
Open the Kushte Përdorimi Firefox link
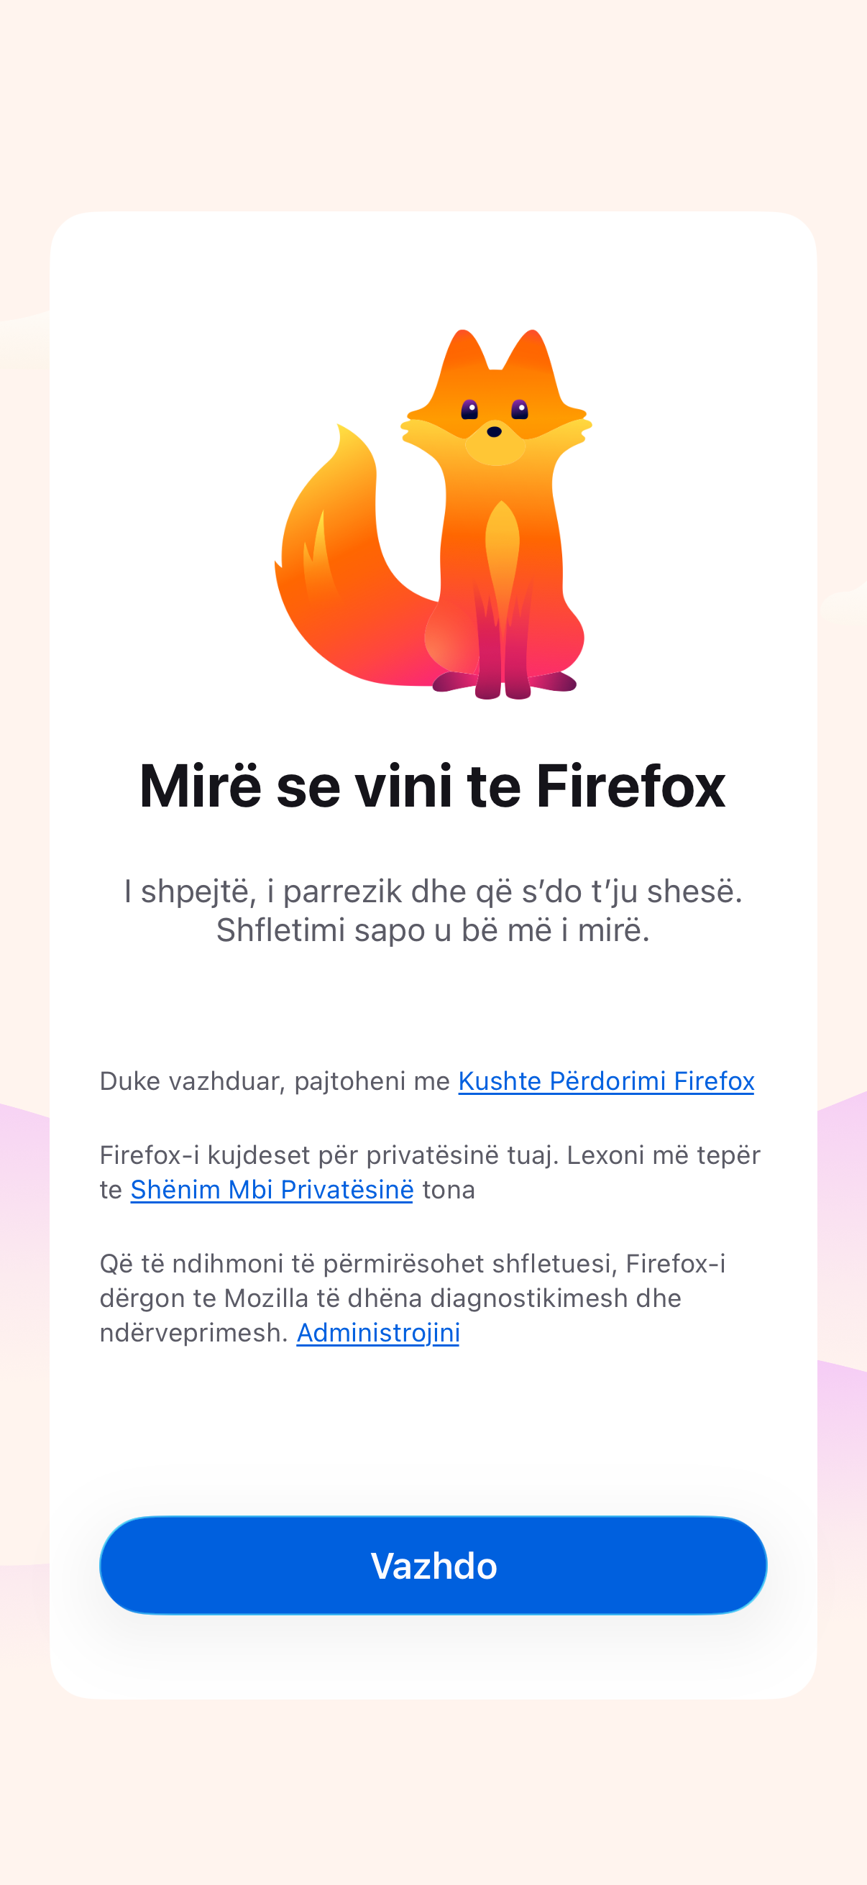point(606,1081)
